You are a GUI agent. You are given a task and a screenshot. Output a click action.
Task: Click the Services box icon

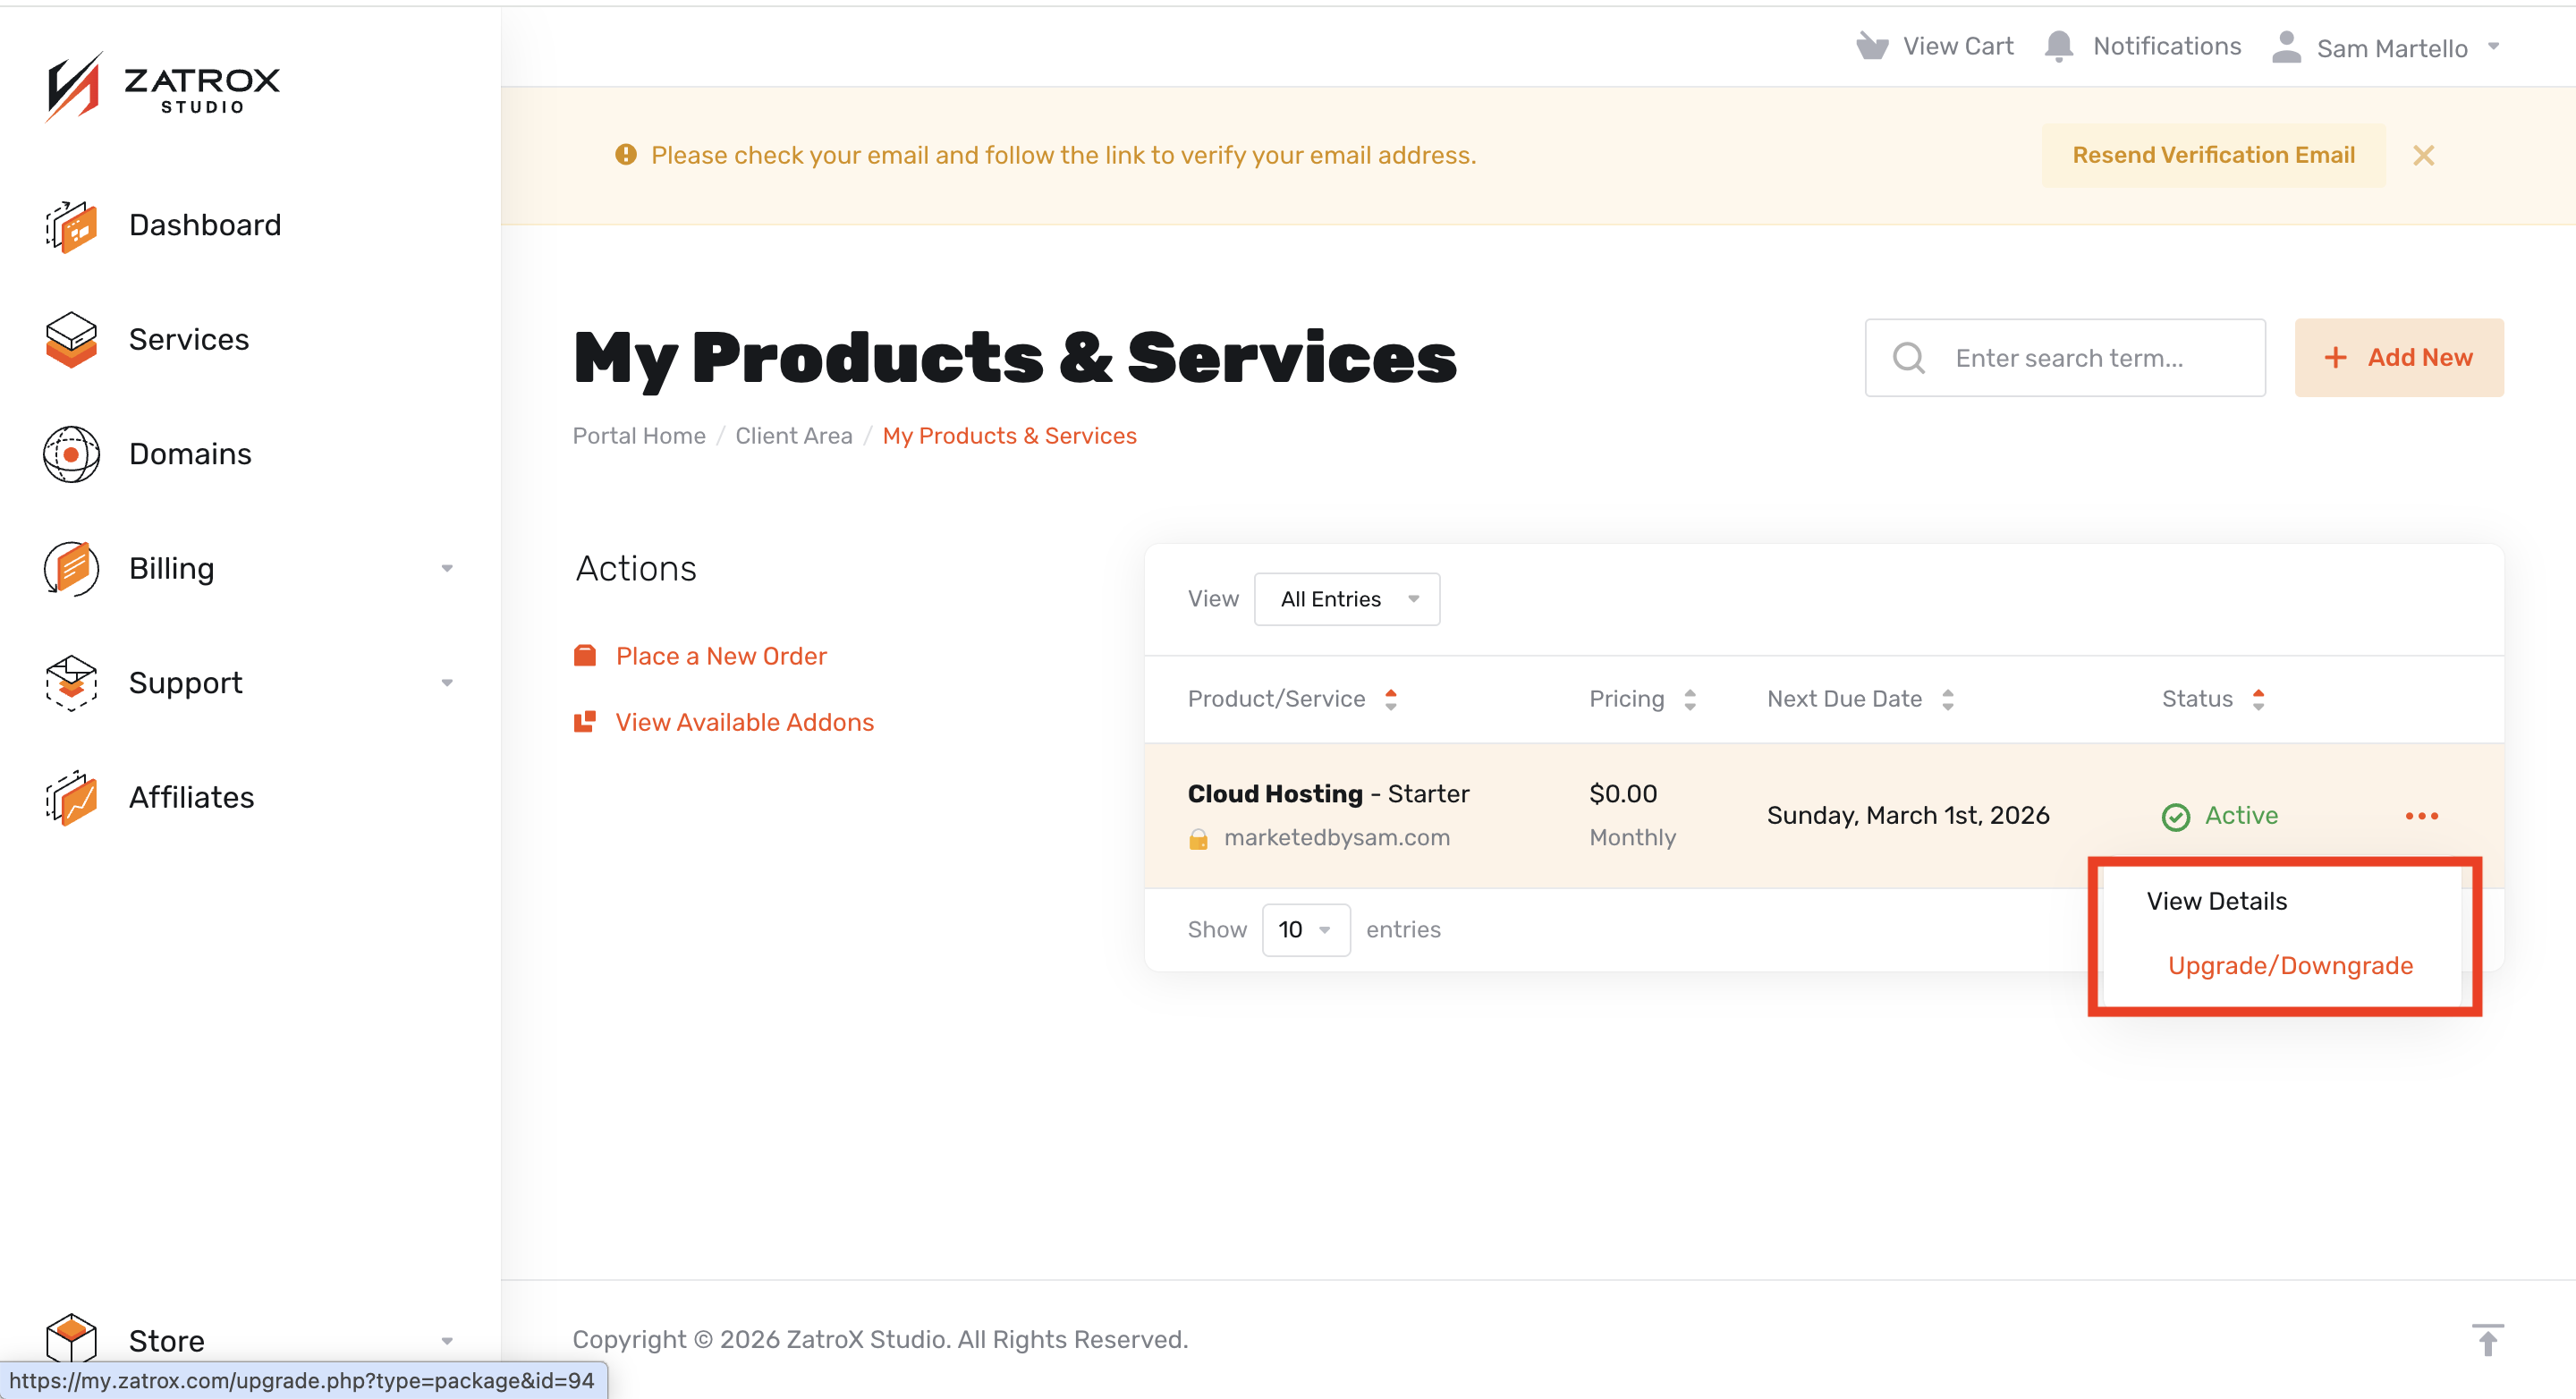pos(71,340)
